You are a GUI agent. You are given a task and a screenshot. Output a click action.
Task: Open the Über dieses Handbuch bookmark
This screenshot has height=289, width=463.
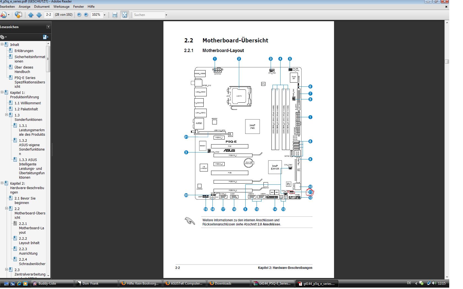click(x=24, y=69)
